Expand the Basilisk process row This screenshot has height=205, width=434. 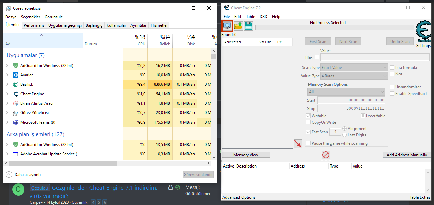tap(7, 84)
